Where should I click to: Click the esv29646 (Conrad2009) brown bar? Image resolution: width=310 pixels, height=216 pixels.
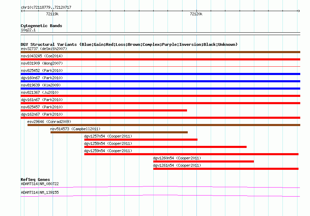(x=164, y=125)
